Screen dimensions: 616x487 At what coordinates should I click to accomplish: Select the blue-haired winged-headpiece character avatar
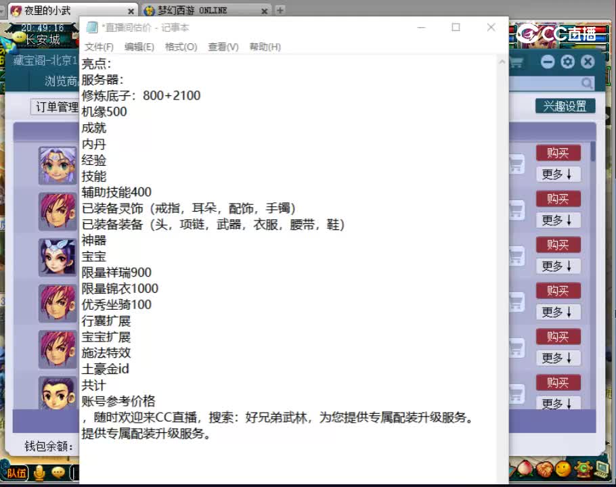(58, 258)
